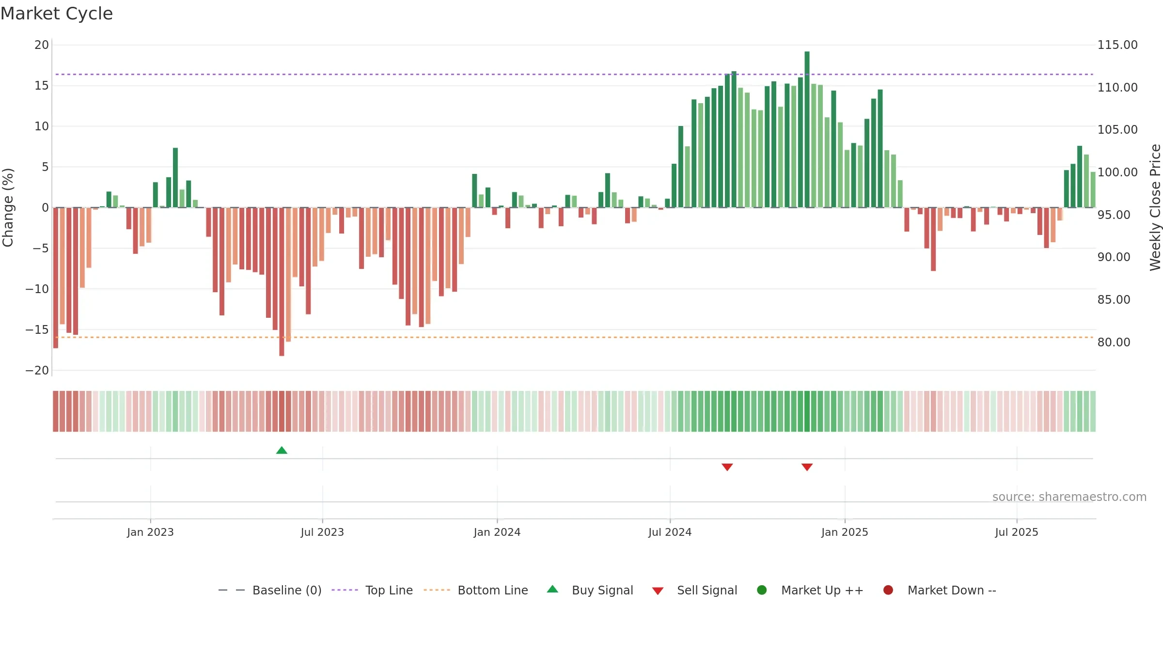The width and height of the screenshot is (1163, 654).
Task: Hide the Bottom Line legend series
Action: pyautogui.click(x=476, y=590)
